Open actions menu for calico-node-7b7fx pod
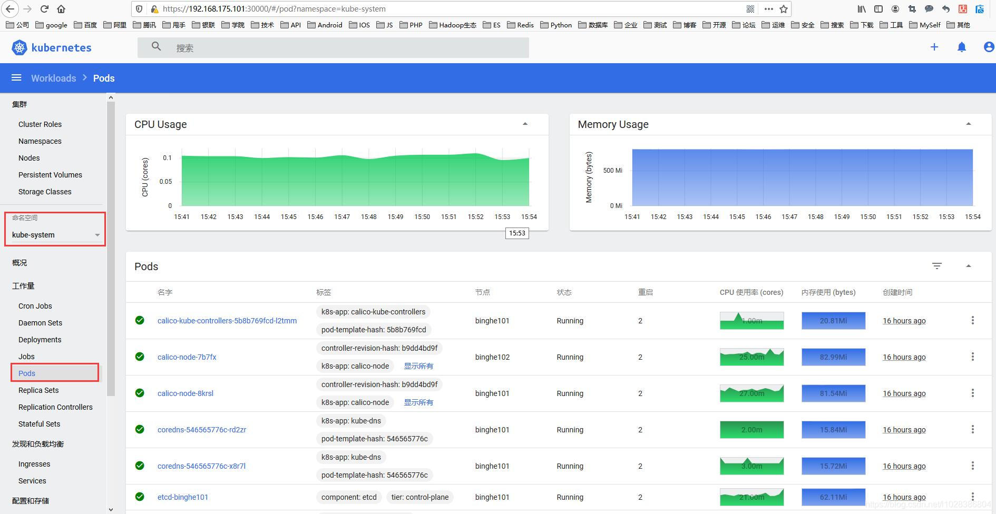The width and height of the screenshot is (996, 514). pyautogui.click(x=973, y=357)
